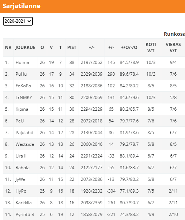Select the JyWe team name

(x=20, y=179)
